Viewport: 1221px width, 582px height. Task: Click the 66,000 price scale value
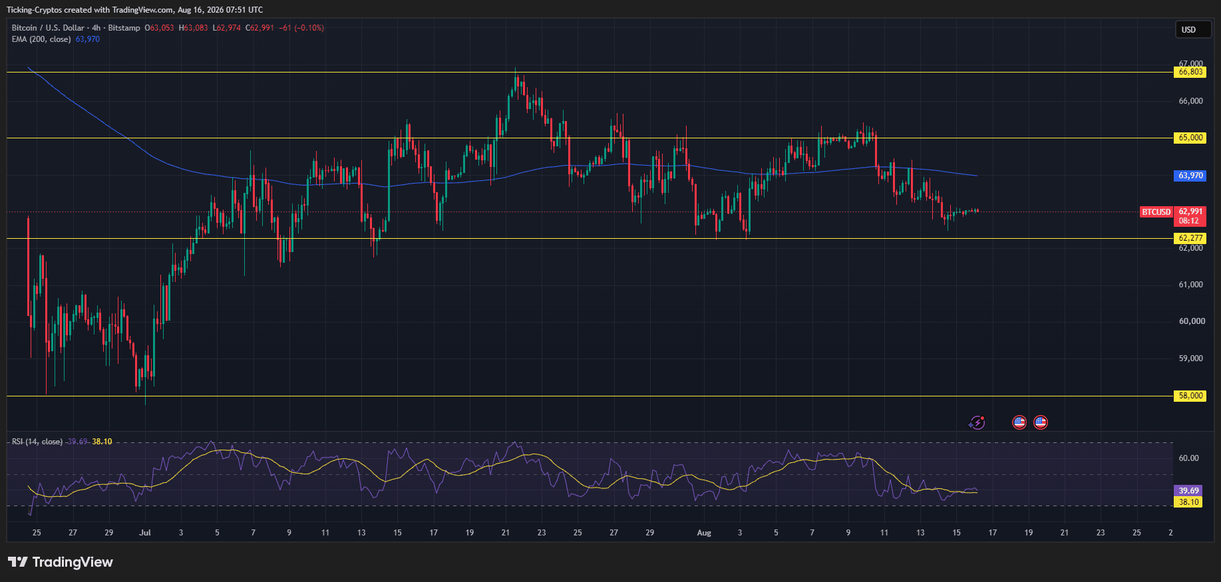[x=1190, y=101]
